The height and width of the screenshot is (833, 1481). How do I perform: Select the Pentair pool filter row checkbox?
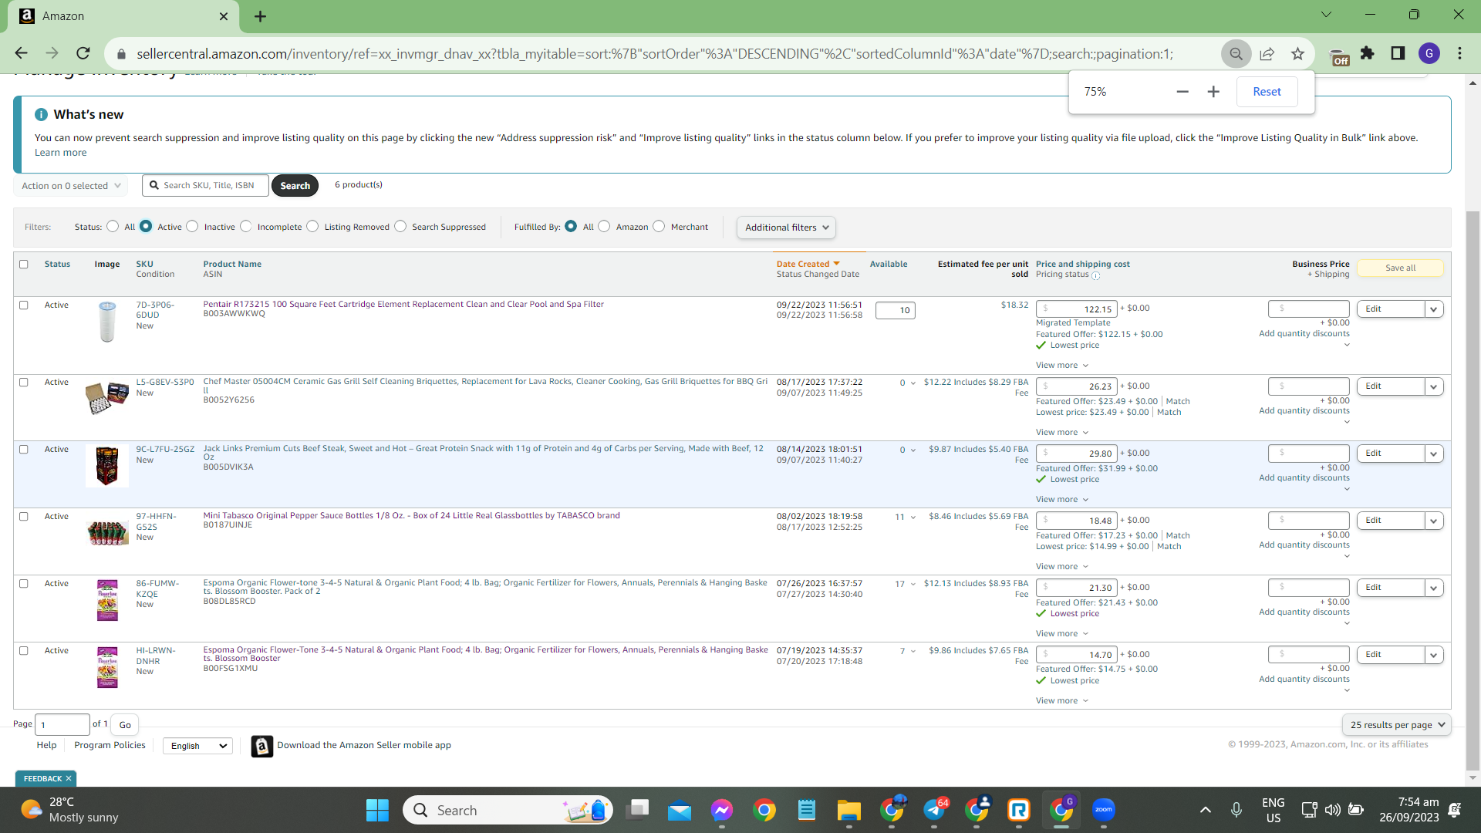coord(23,305)
